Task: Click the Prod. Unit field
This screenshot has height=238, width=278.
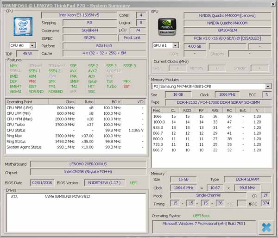Action: [x=132, y=38]
